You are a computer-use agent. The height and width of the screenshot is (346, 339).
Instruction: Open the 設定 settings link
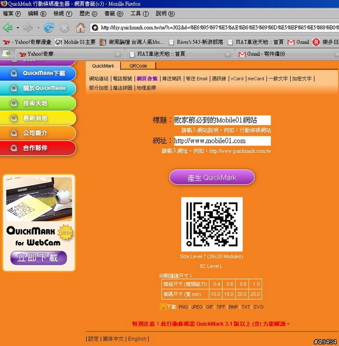pyautogui.click(x=93, y=339)
